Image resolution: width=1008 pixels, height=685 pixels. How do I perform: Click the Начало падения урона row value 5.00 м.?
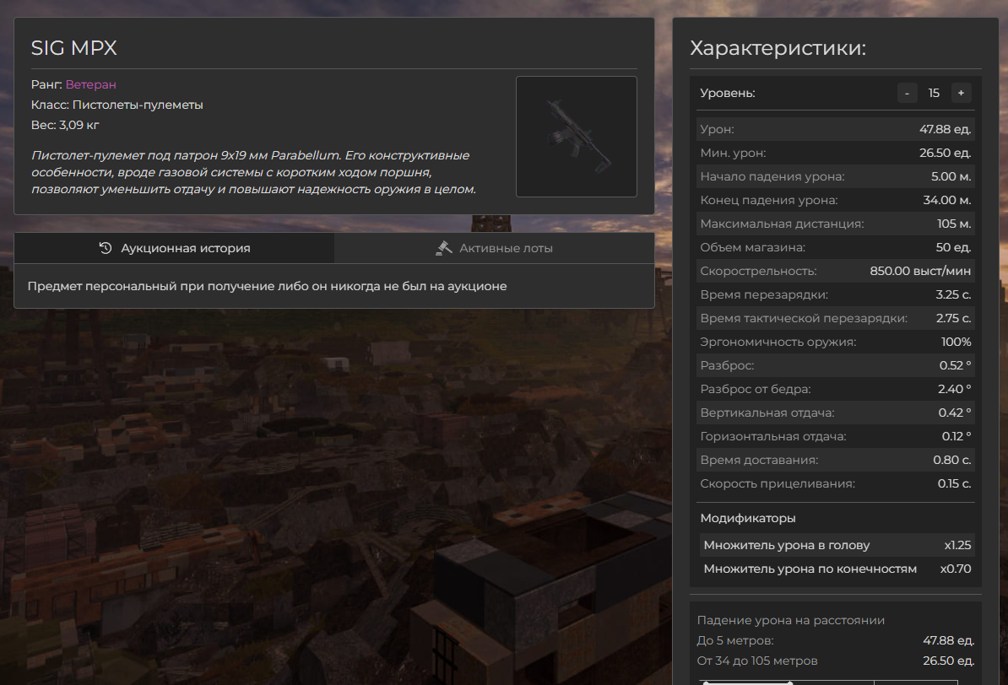[951, 176]
